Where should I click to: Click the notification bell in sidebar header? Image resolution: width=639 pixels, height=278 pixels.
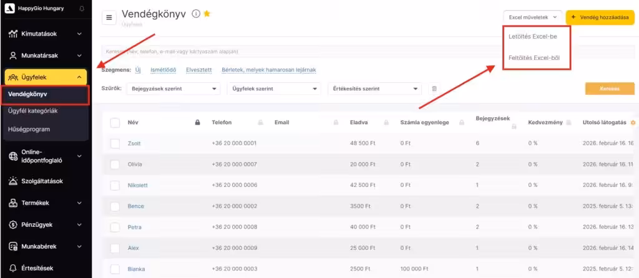(82, 9)
